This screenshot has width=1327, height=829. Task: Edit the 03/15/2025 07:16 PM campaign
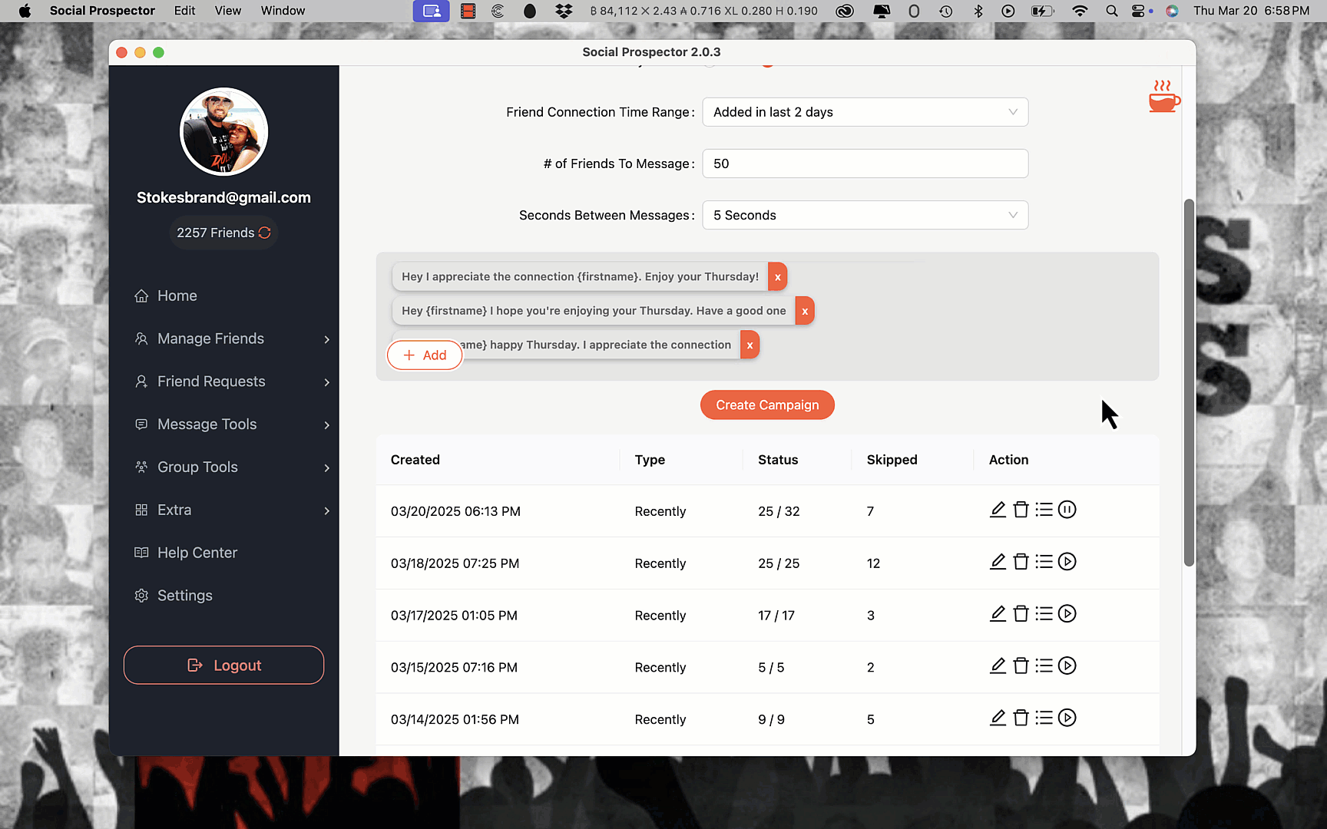pos(998,666)
